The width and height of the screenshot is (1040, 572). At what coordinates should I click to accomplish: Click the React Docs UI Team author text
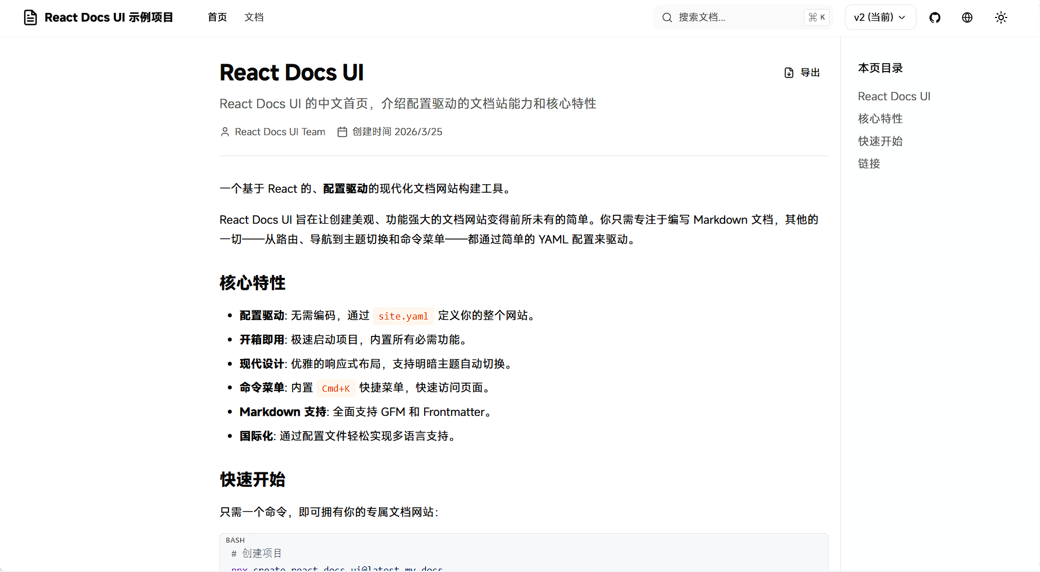point(280,132)
